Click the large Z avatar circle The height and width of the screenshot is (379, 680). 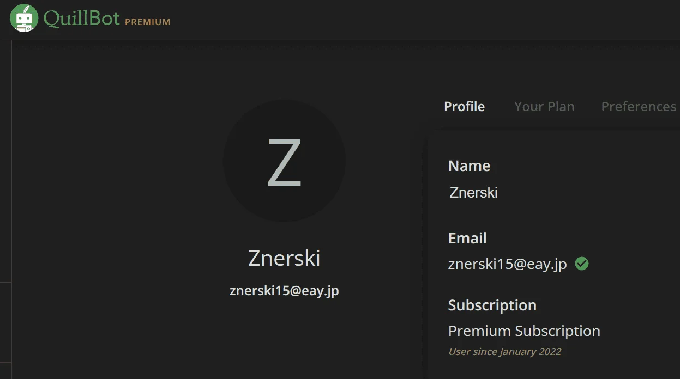click(284, 161)
